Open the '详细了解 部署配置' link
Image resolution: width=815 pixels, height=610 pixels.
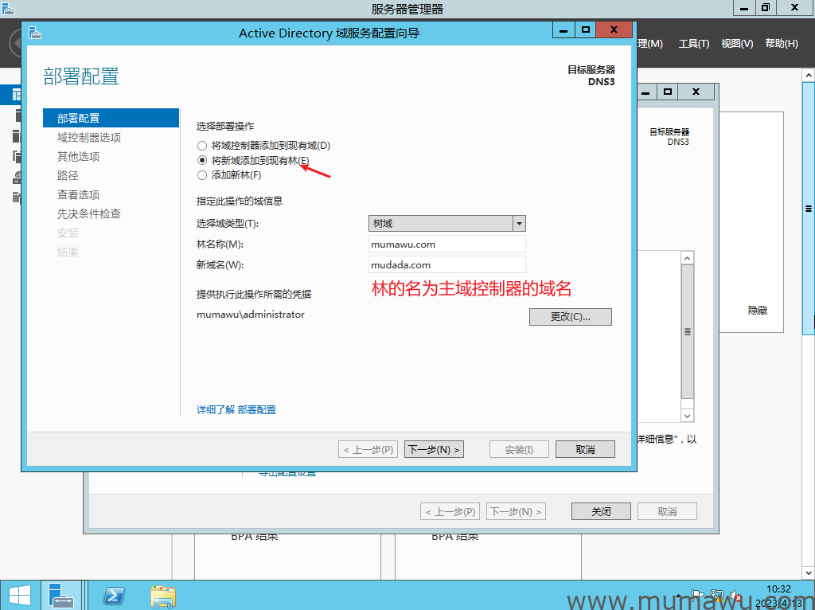tap(236, 409)
